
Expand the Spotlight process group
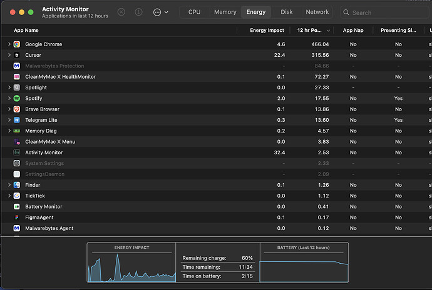point(9,87)
